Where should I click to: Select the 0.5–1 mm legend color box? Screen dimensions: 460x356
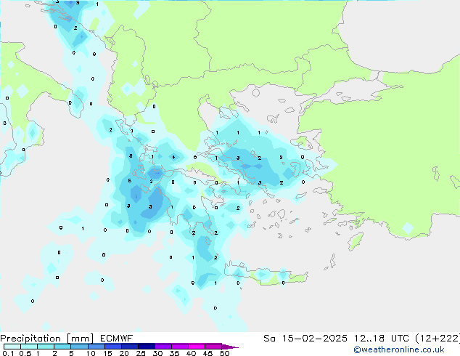(x=29, y=347)
